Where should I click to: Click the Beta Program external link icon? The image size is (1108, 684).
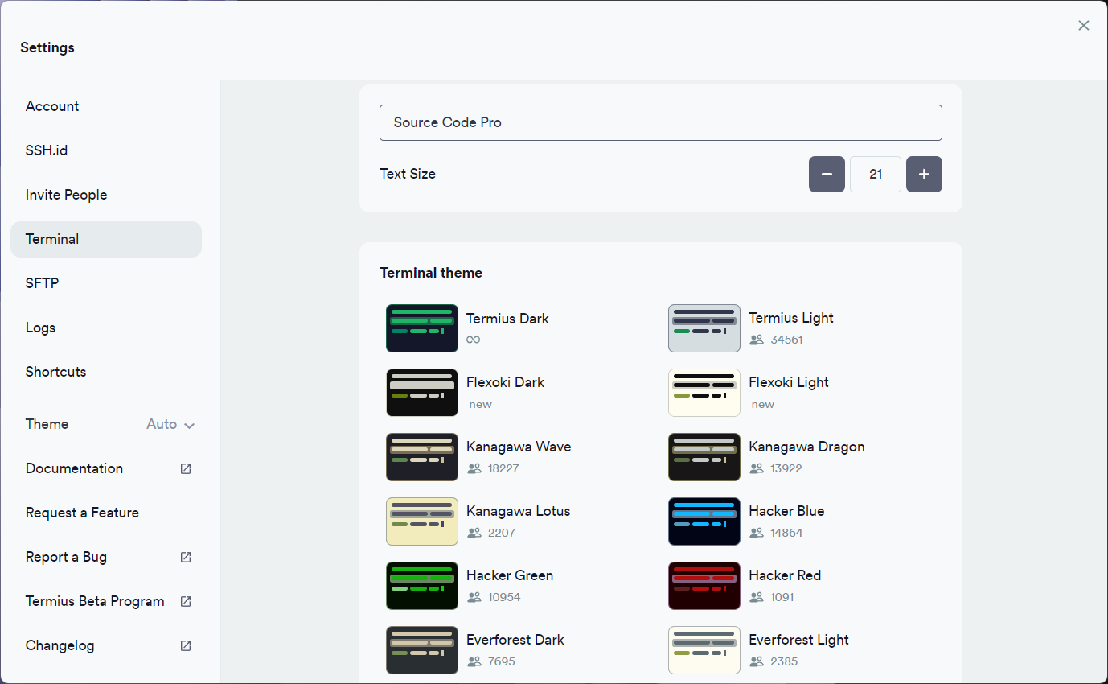click(x=186, y=601)
